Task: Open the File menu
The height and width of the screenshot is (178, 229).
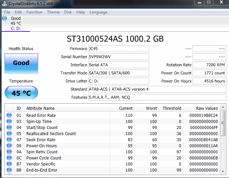Action: point(7,12)
